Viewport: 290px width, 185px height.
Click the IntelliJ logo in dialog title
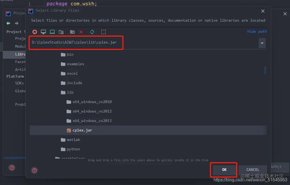coord(31,11)
